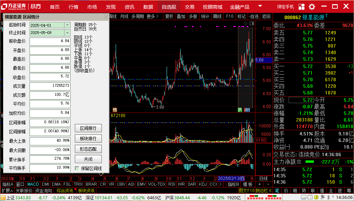Click the list icon beside 主力净额
The image size is (354, 201).
299,162
